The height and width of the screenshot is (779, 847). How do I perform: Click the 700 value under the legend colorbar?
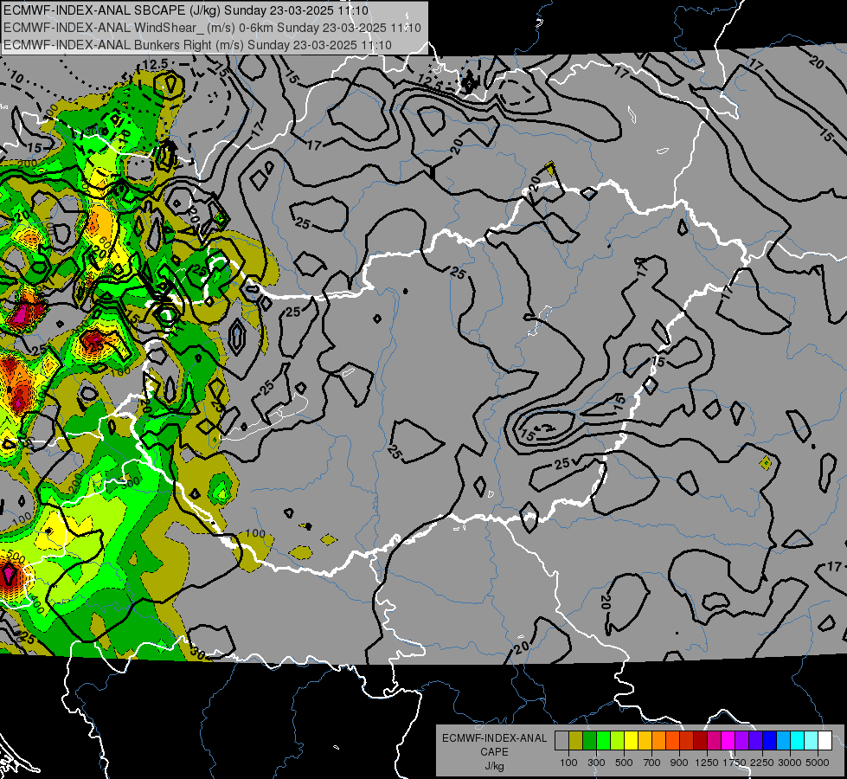coord(652,763)
